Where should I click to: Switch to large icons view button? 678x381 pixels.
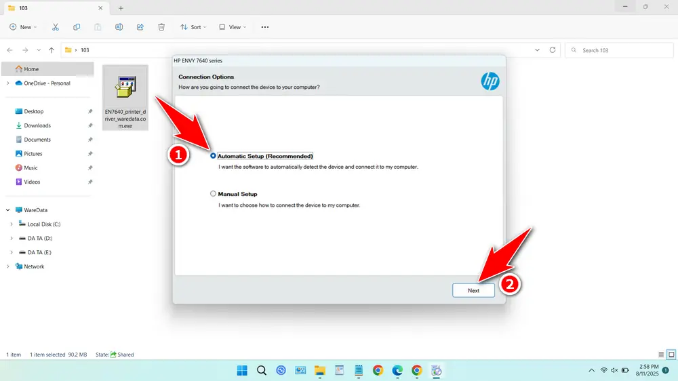pos(671,354)
